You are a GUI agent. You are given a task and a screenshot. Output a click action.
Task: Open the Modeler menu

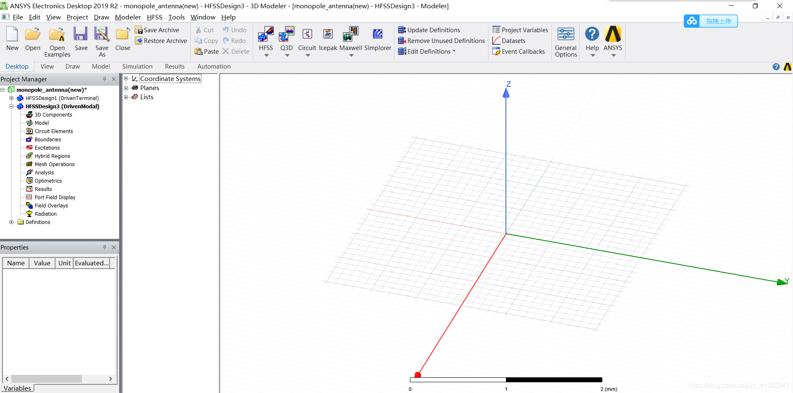click(x=128, y=17)
